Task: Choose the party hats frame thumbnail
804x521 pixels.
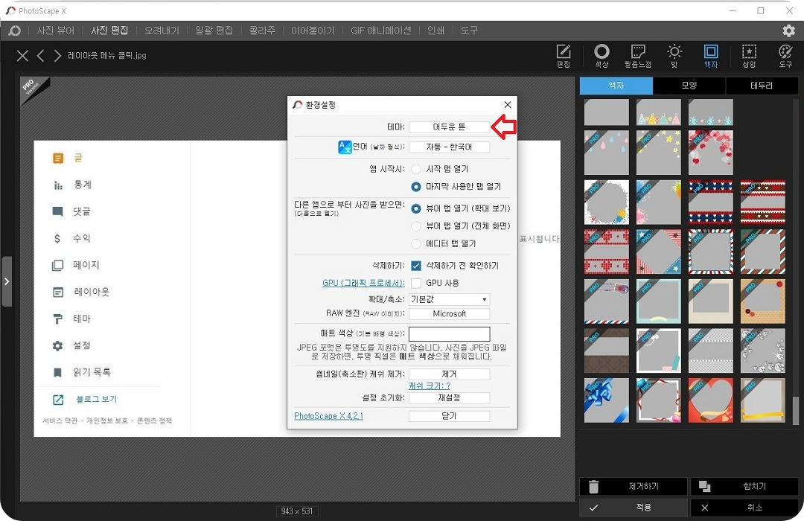Action: pyautogui.click(x=658, y=112)
